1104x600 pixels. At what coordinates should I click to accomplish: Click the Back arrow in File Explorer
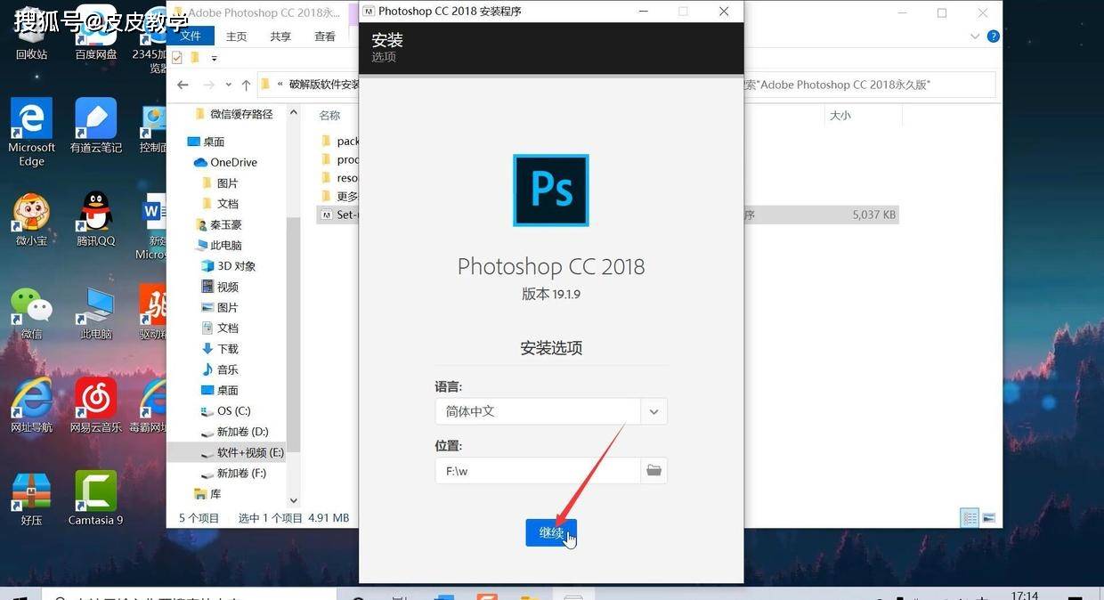pyautogui.click(x=183, y=85)
